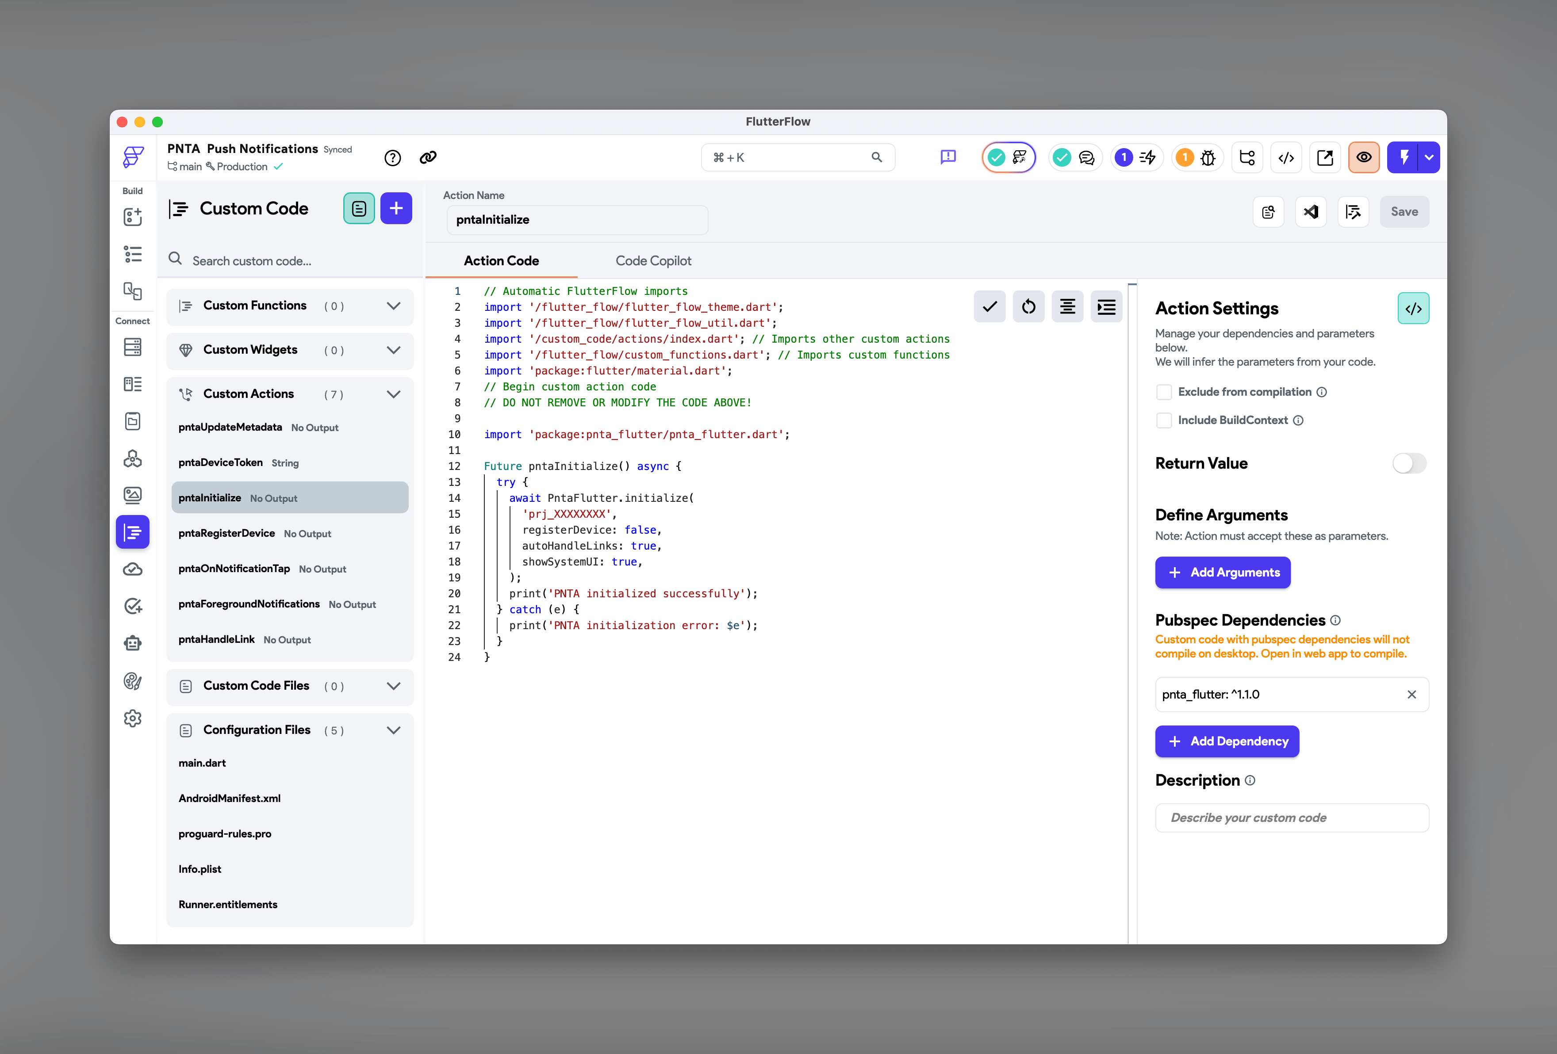Screen dimensions: 1557x1054
Task: Select the pntaUpdateMetadata action
Action: pos(290,427)
